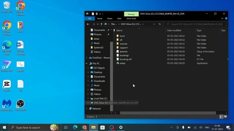The height and width of the screenshot is (131, 234).
Task: Click the Back arrow in File Explorer
Action: coord(88,24)
